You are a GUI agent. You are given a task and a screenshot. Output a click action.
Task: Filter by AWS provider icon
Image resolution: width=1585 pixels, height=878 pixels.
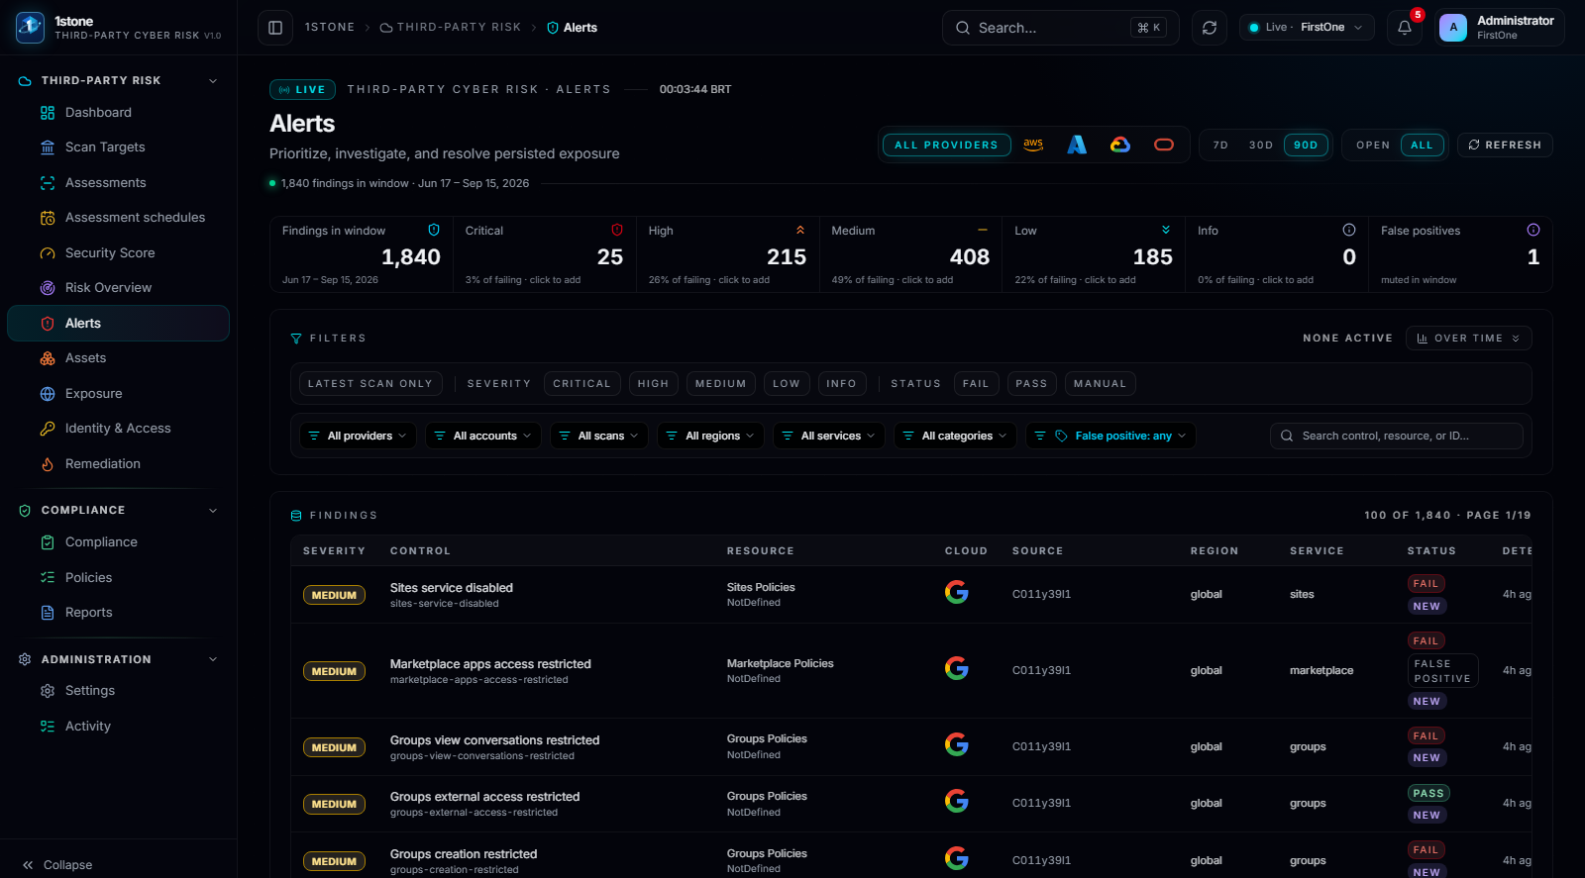[x=1033, y=145]
